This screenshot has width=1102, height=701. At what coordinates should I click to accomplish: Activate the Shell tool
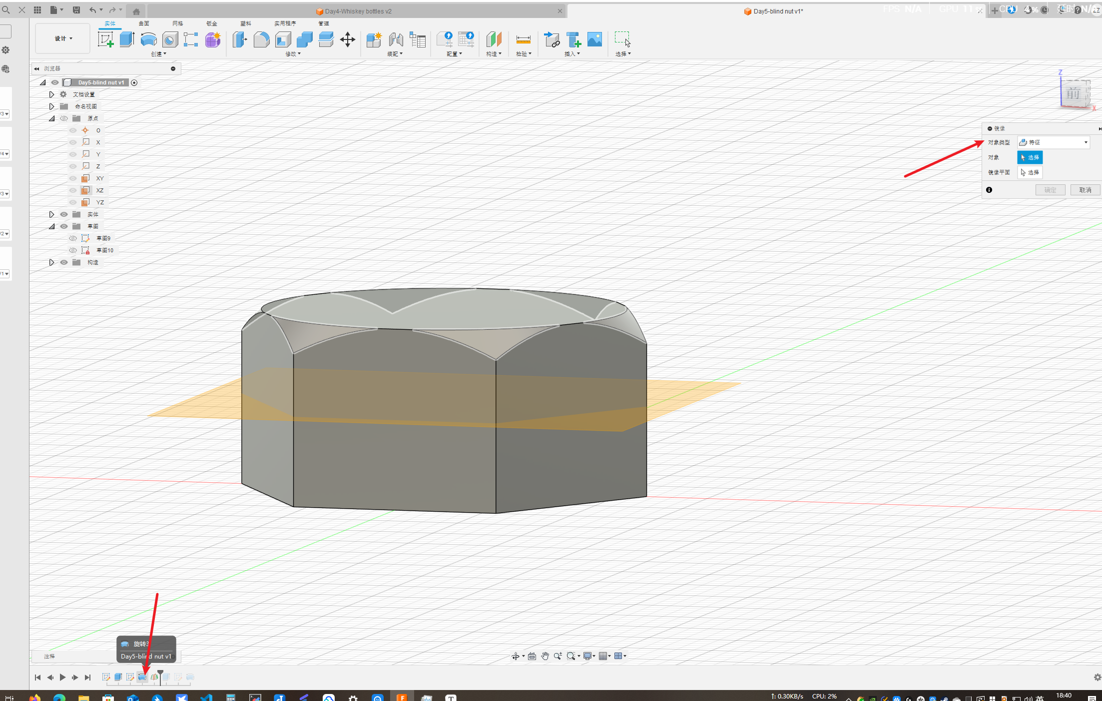(x=283, y=39)
